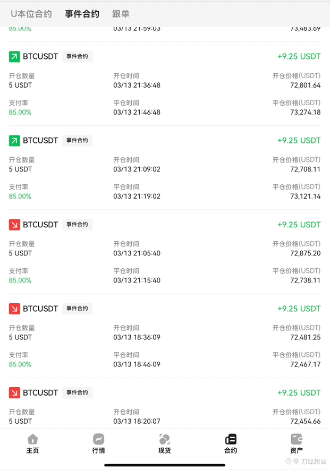Switch to the 跟单 tab

121,14
